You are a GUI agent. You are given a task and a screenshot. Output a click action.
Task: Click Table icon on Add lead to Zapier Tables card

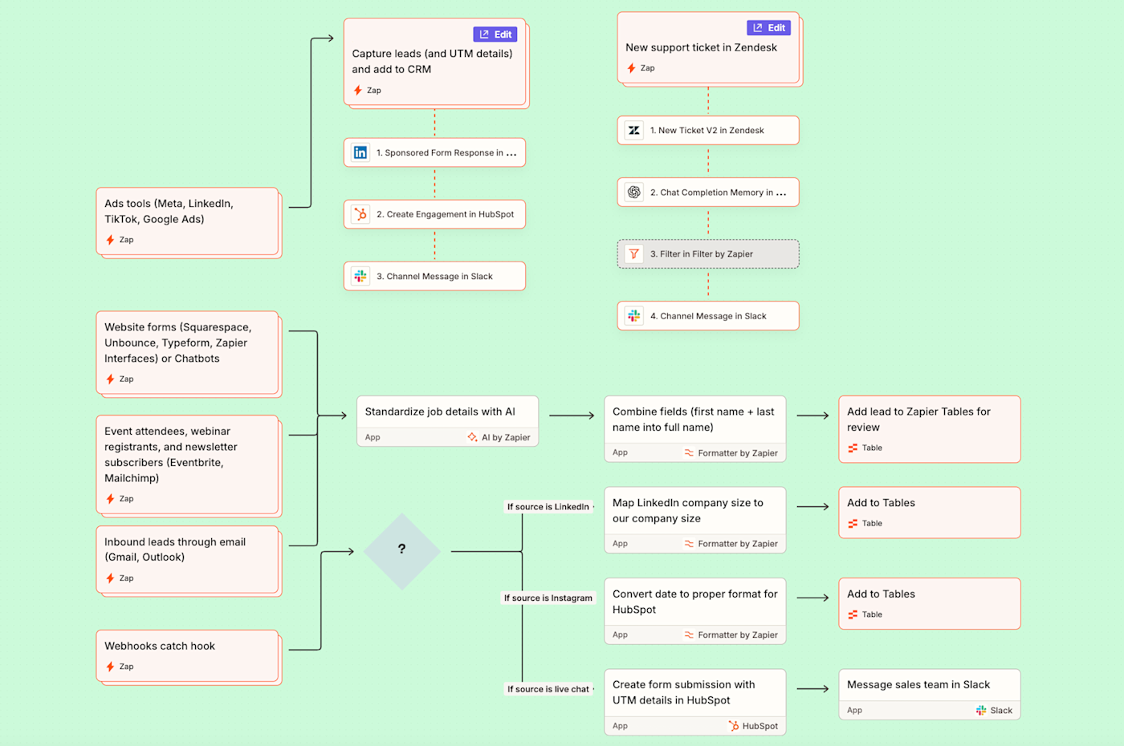click(x=853, y=448)
